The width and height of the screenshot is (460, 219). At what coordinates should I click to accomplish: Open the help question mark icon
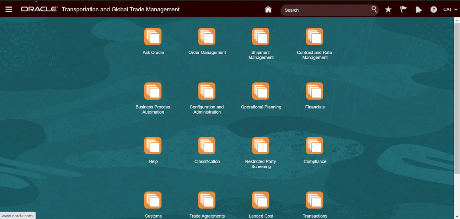pyautogui.click(x=434, y=10)
